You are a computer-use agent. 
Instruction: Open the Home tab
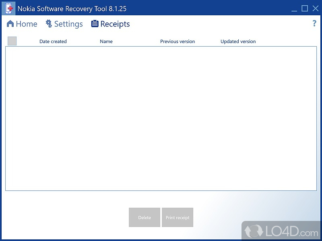[x=22, y=24]
